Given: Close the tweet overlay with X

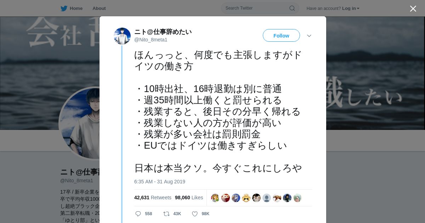Looking at the screenshot, I should click(x=413, y=8).
